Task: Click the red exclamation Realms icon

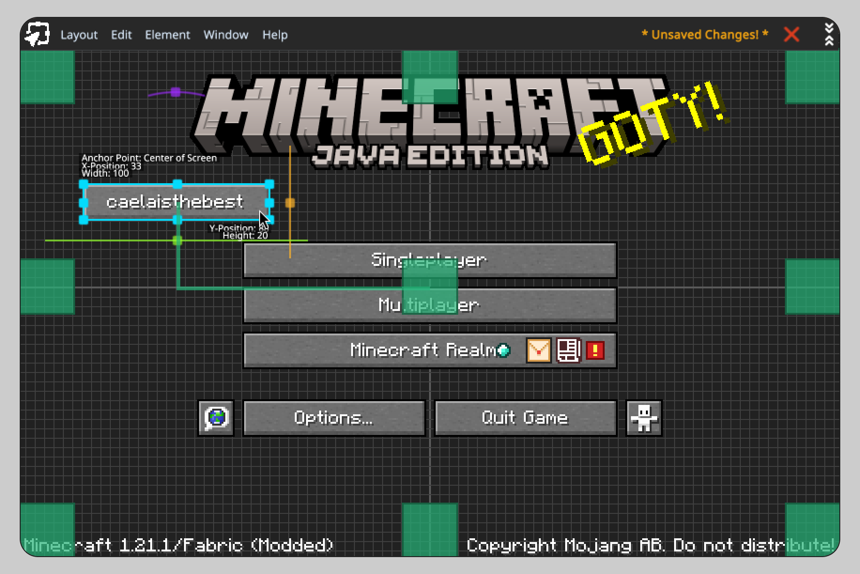Action: pos(595,350)
